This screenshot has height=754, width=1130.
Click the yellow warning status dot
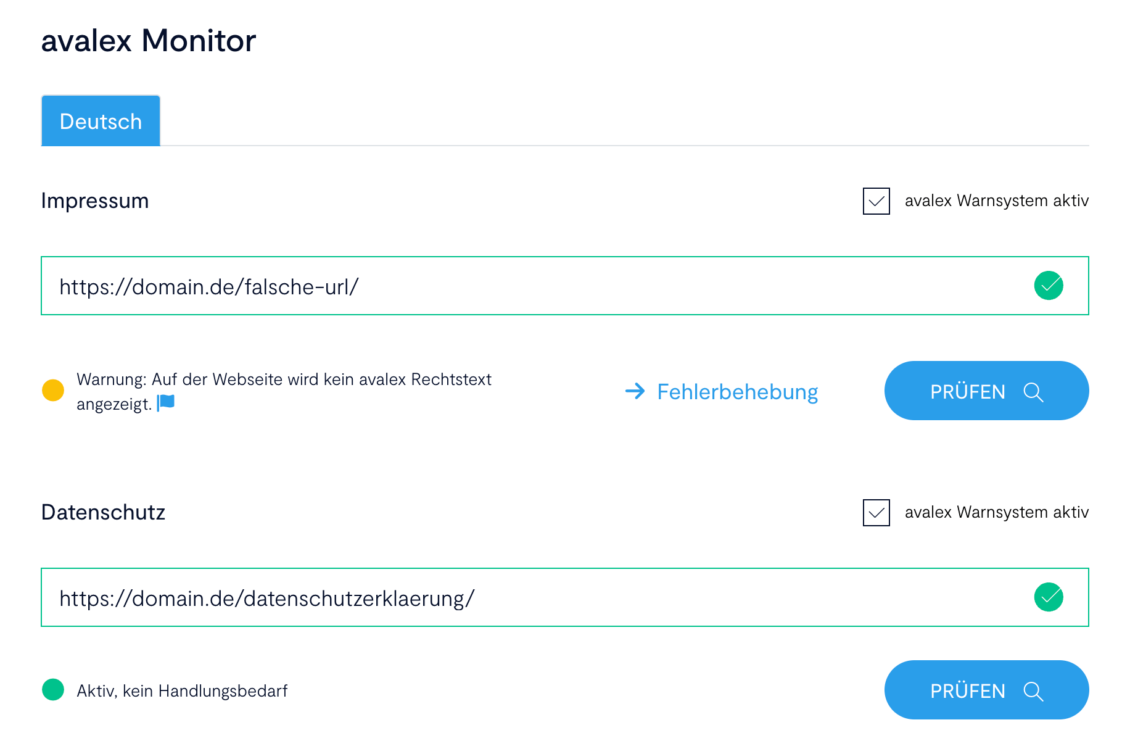click(53, 391)
